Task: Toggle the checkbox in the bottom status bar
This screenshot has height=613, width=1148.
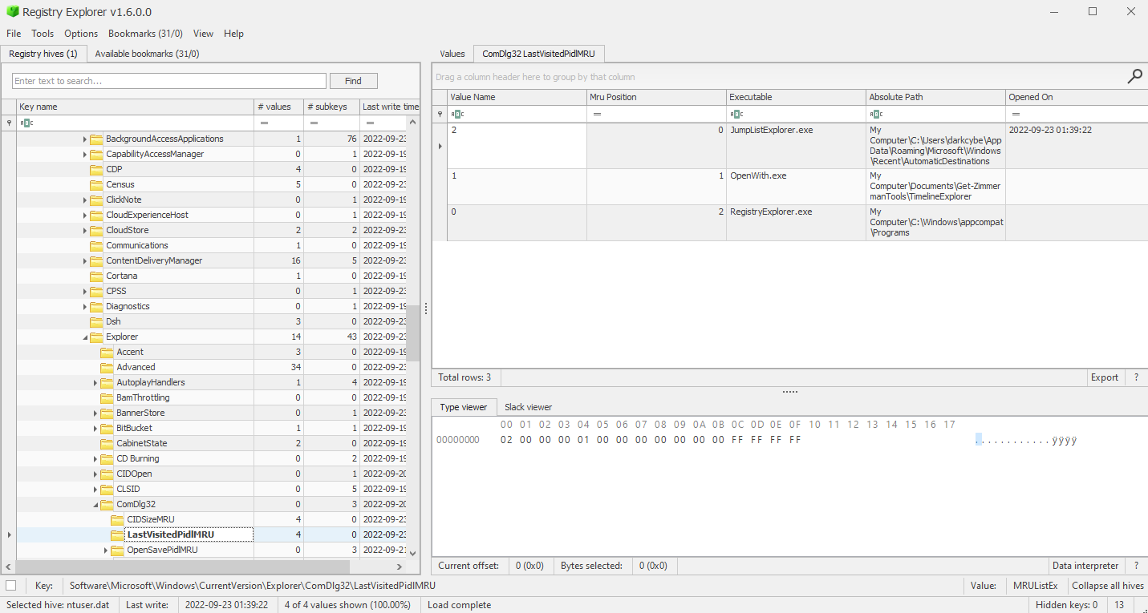Action: click(10, 586)
